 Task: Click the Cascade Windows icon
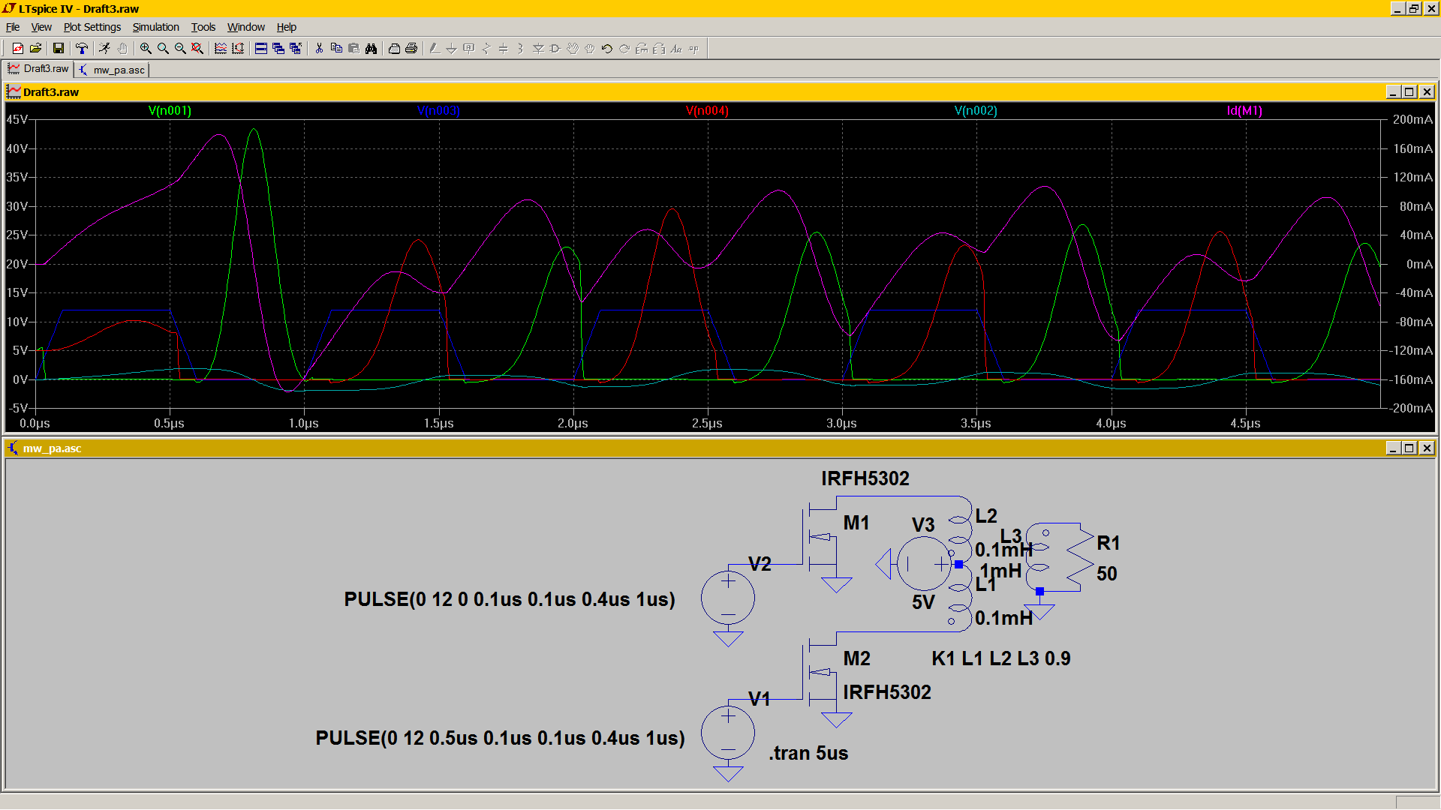click(278, 49)
